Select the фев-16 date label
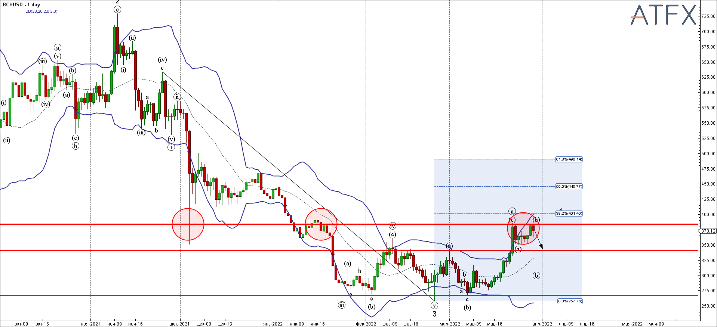This screenshot has height=327, width=717. pyautogui.click(x=411, y=324)
